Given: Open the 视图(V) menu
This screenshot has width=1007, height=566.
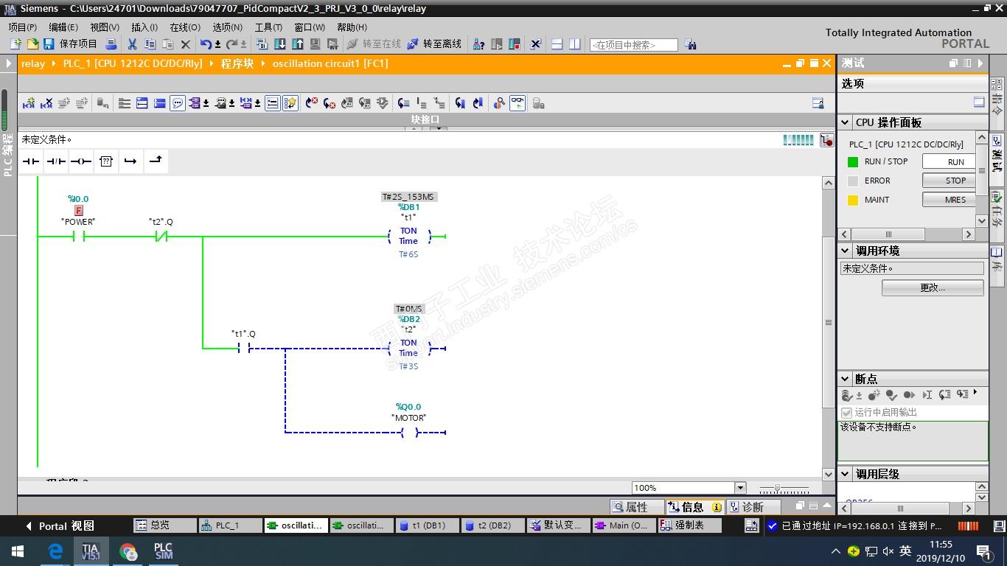Looking at the screenshot, I should [x=104, y=27].
